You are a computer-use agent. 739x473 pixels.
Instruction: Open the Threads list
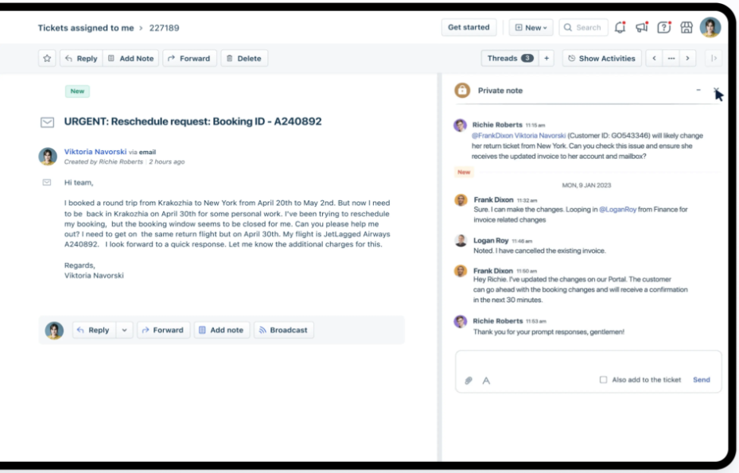(511, 58)
